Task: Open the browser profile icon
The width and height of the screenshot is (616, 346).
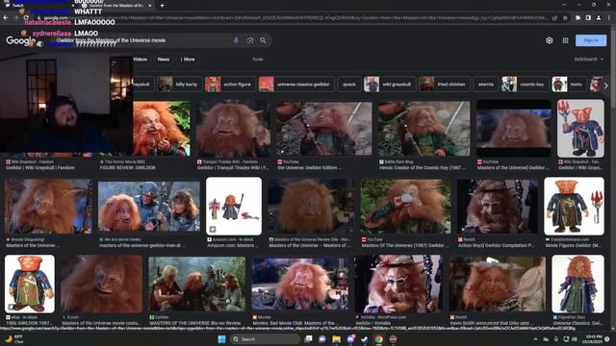Action: pos(599,17)
